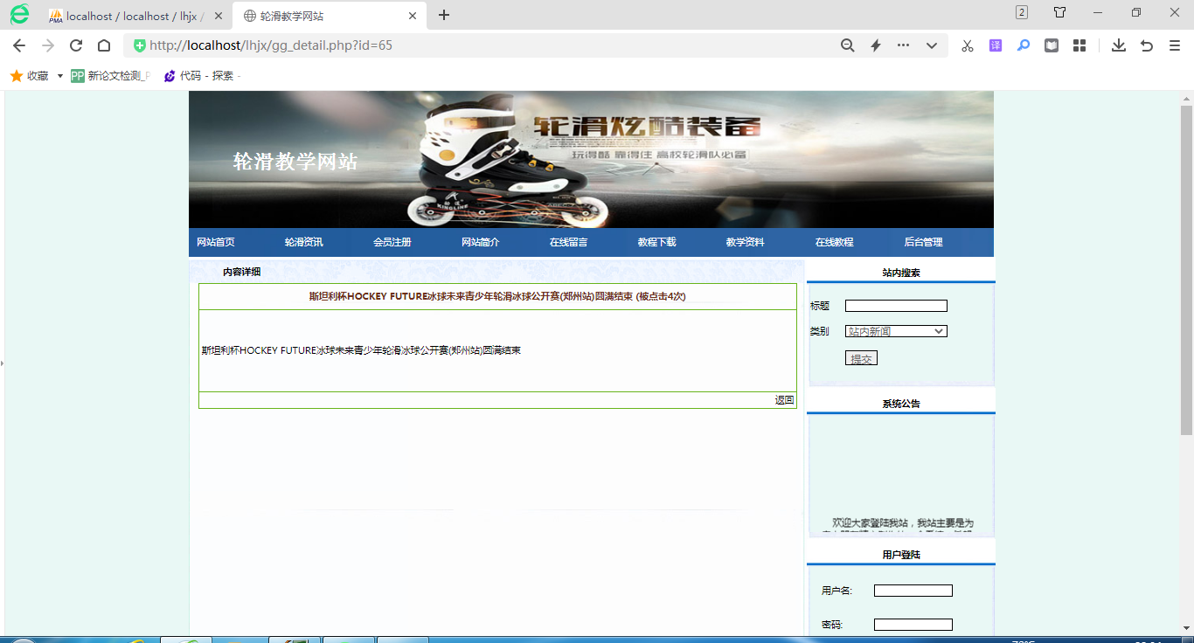Open the downloads arrow icon
Image resolution: width=1194 pixels, height=643 pixels.
click(x=1119, y=45)
